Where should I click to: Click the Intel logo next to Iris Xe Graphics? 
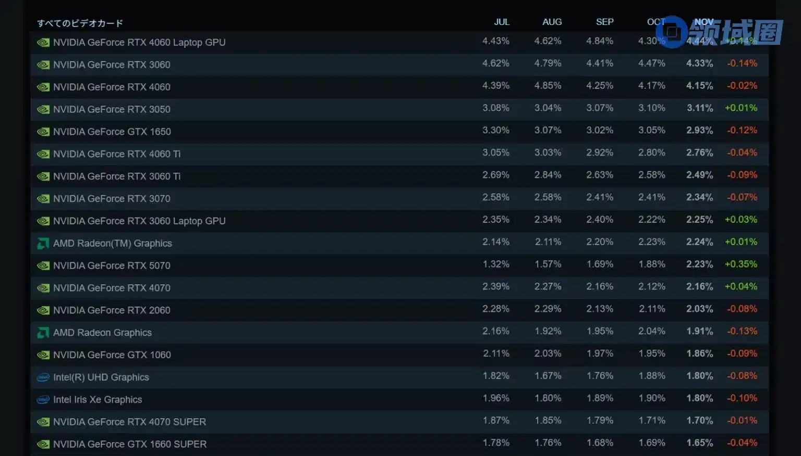[43, 400]
